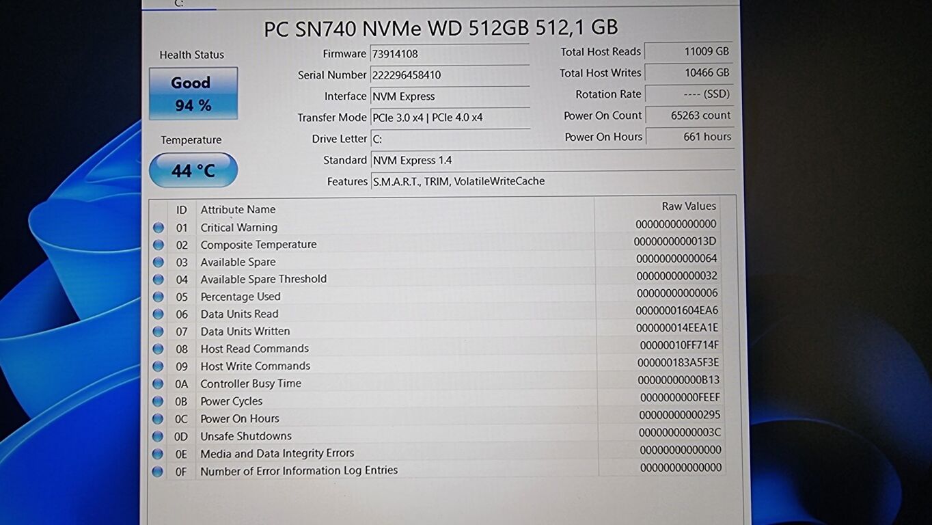This screenshot has height=525, width=932.
Task: Select the 'Data Units Written' attribute name
Action: pos(245,332)
